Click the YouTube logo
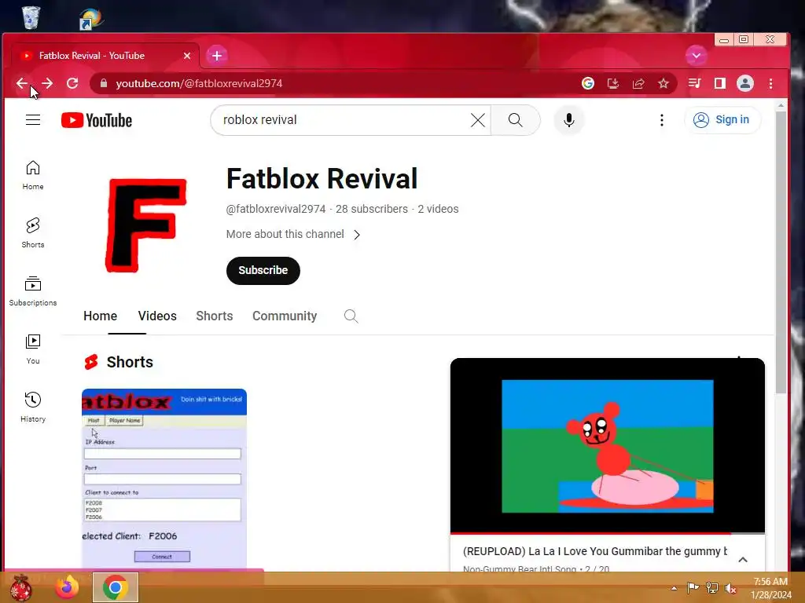805x603 pixels. pos(97,120)
